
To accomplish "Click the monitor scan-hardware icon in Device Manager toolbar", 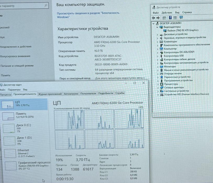I will [x=181, y=17].
